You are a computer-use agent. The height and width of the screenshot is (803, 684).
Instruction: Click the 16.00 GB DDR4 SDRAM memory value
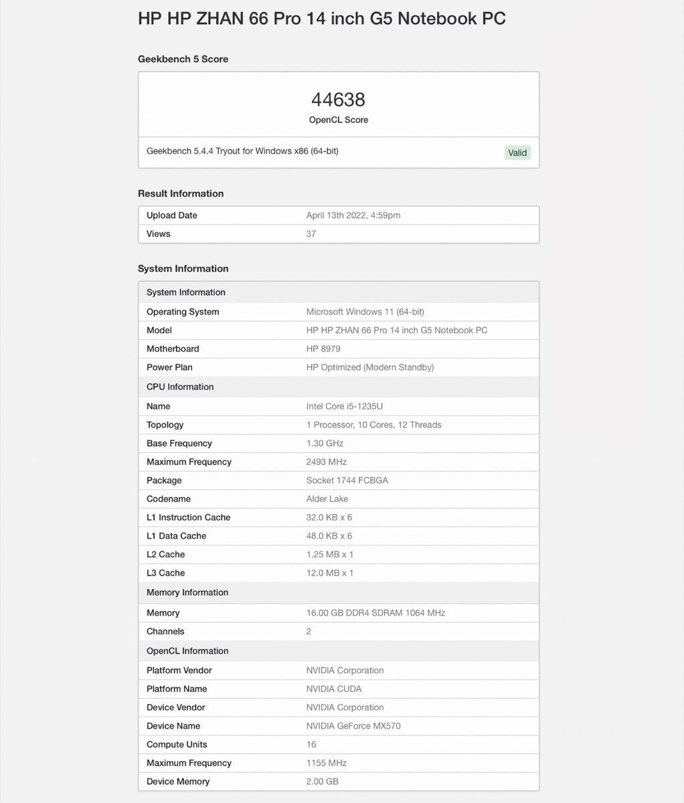click(375, 613)
